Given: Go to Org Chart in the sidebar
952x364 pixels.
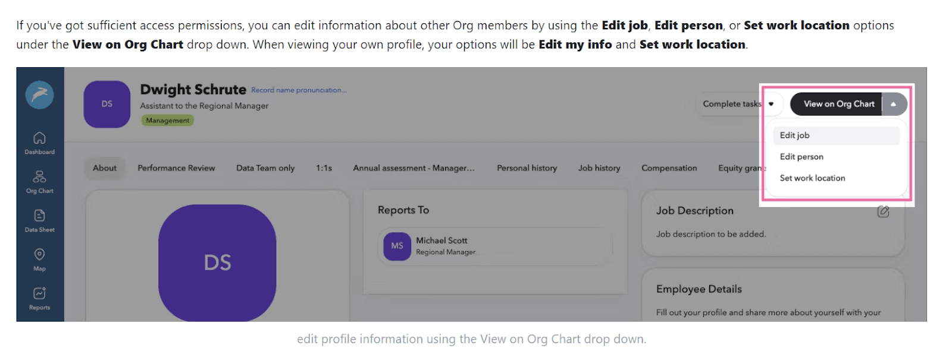Looking at the screenshot, I should tap(39, 182).
